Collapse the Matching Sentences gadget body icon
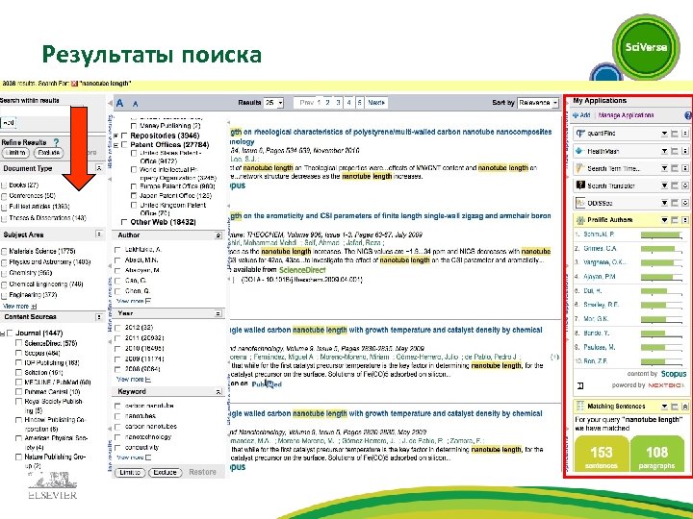This screenshot has width=693, height=519. pyautogui.click(x=685, y=406)
